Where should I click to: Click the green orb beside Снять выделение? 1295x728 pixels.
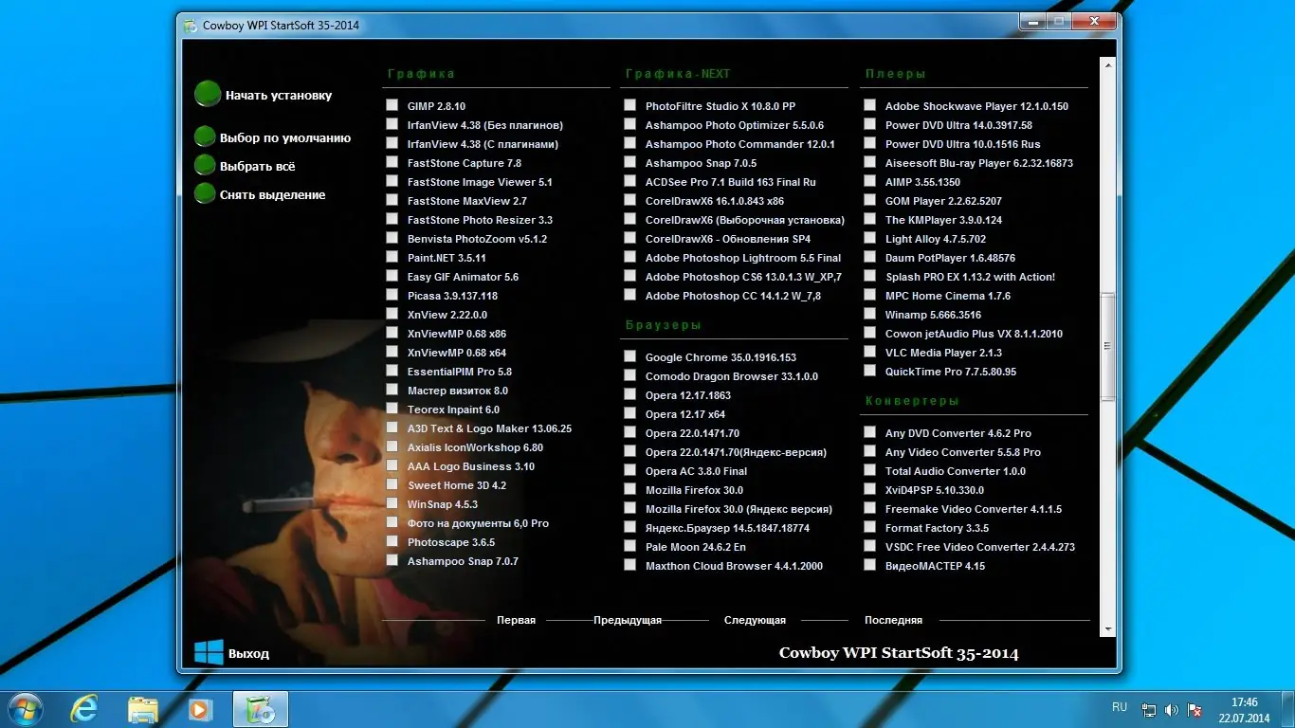(x=205, y=194)
